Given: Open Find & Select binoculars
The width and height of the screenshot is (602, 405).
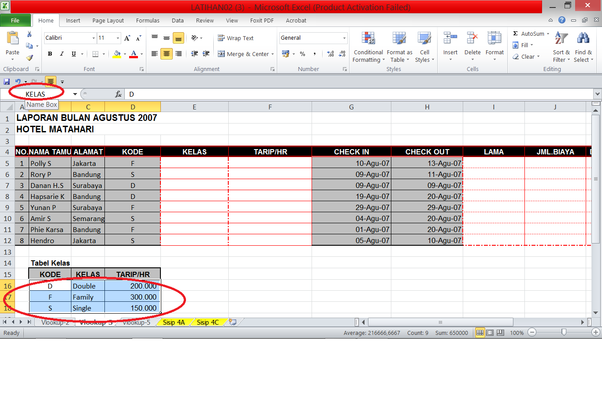Looking at the screenshot, I should coord(583,38).
